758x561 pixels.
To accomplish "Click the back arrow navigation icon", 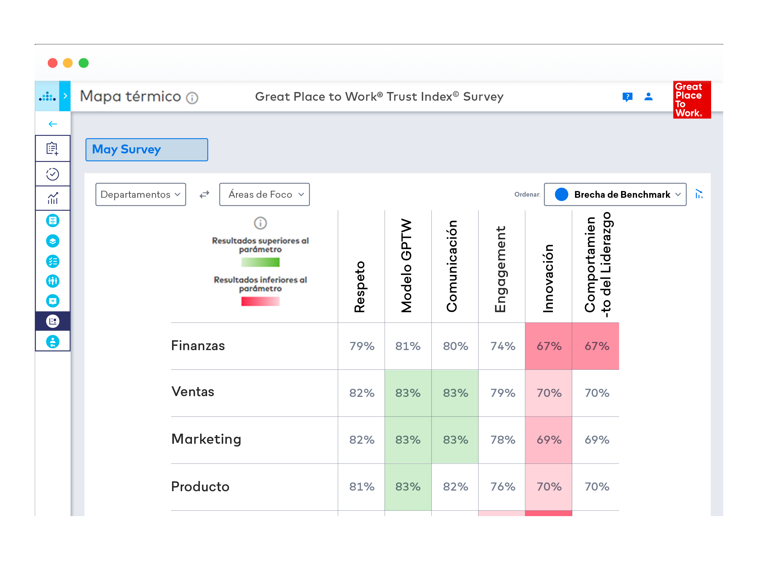I will 52,124.
